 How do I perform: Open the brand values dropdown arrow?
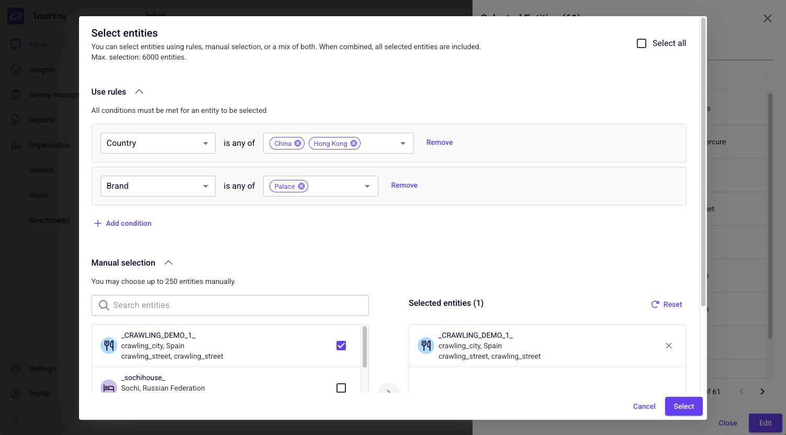pos(367,186)
